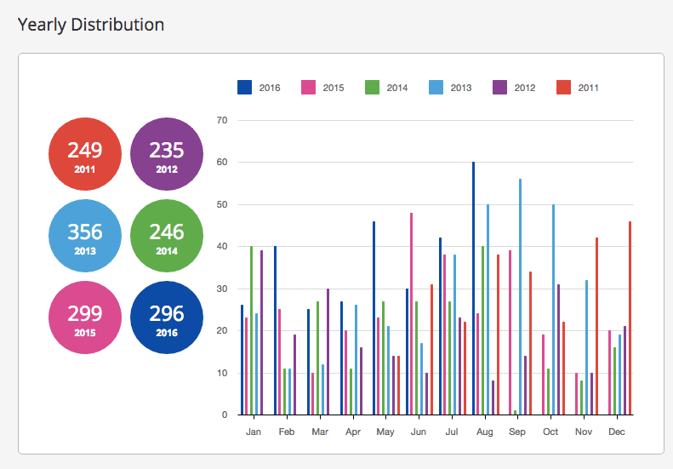
Task: Select the green 2014 circle with 246
Action: coord(167,236)
